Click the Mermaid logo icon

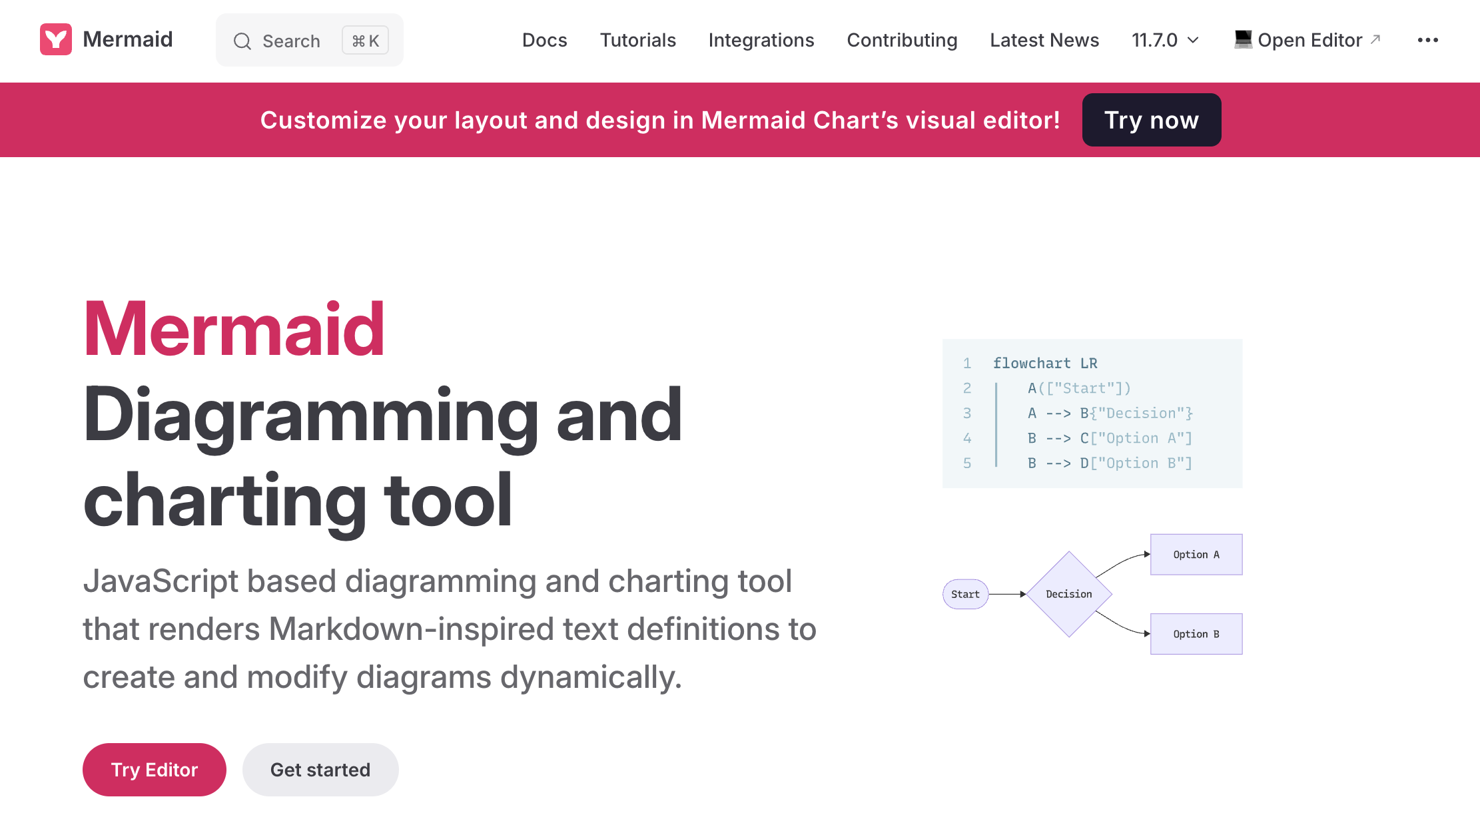[56, 39]
